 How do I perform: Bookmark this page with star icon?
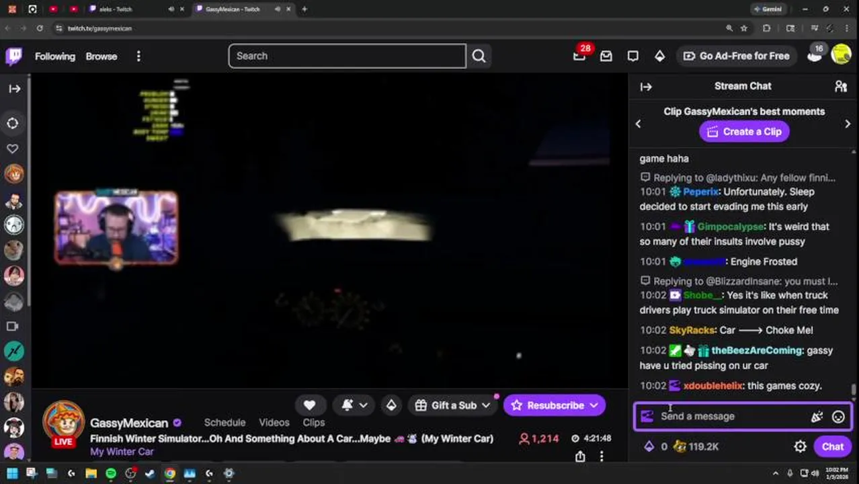coord(744,28)
